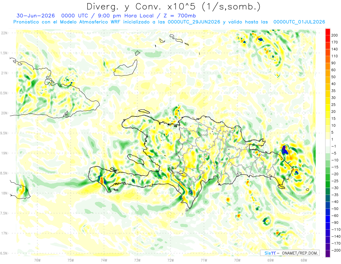Click the red topmost color bar segment

327,32
